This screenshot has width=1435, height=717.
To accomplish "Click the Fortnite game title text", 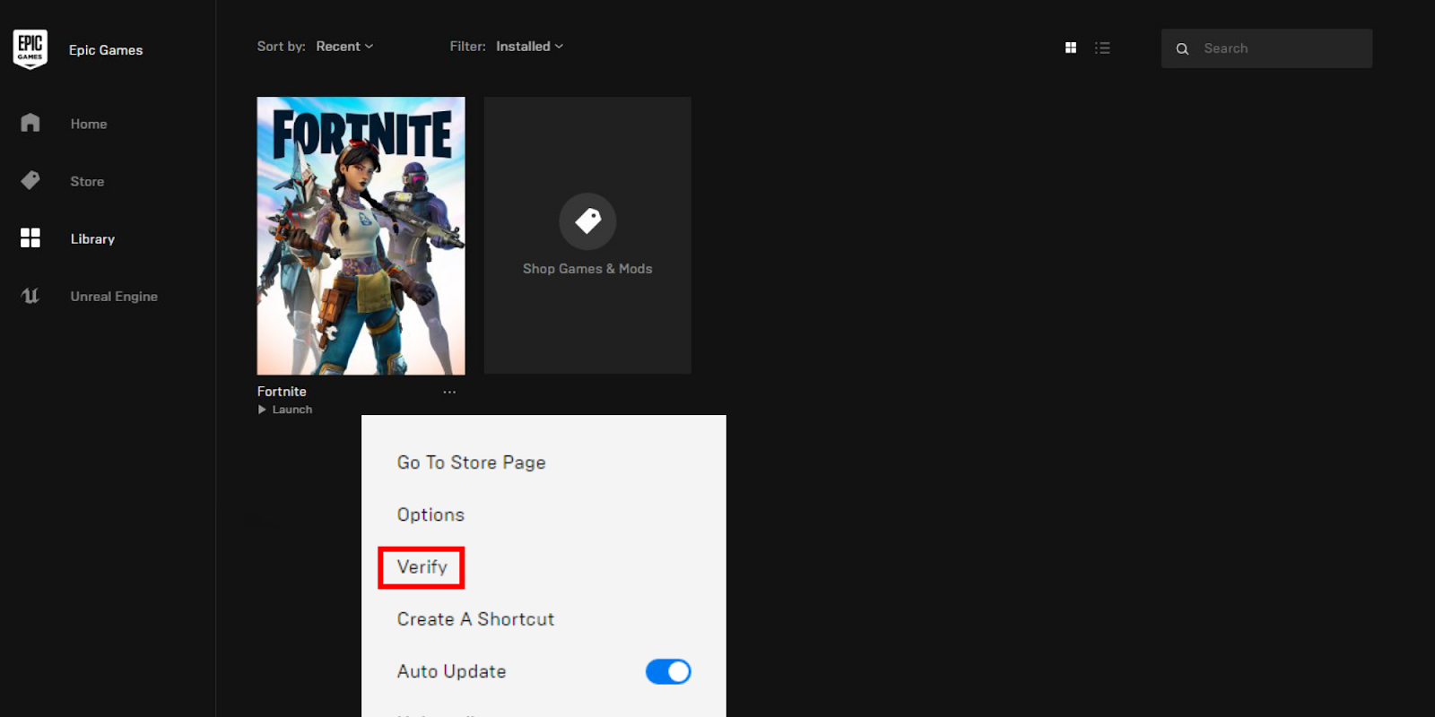I will 282,392.
